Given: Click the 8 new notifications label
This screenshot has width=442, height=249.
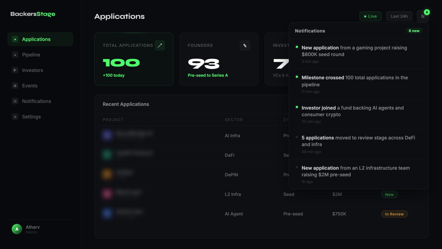Looking at the screenshot, I should click(x=414, y=31).
